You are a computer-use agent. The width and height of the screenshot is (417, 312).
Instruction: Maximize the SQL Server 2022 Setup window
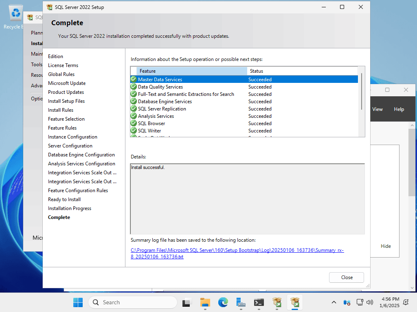[x=342, y=7]
